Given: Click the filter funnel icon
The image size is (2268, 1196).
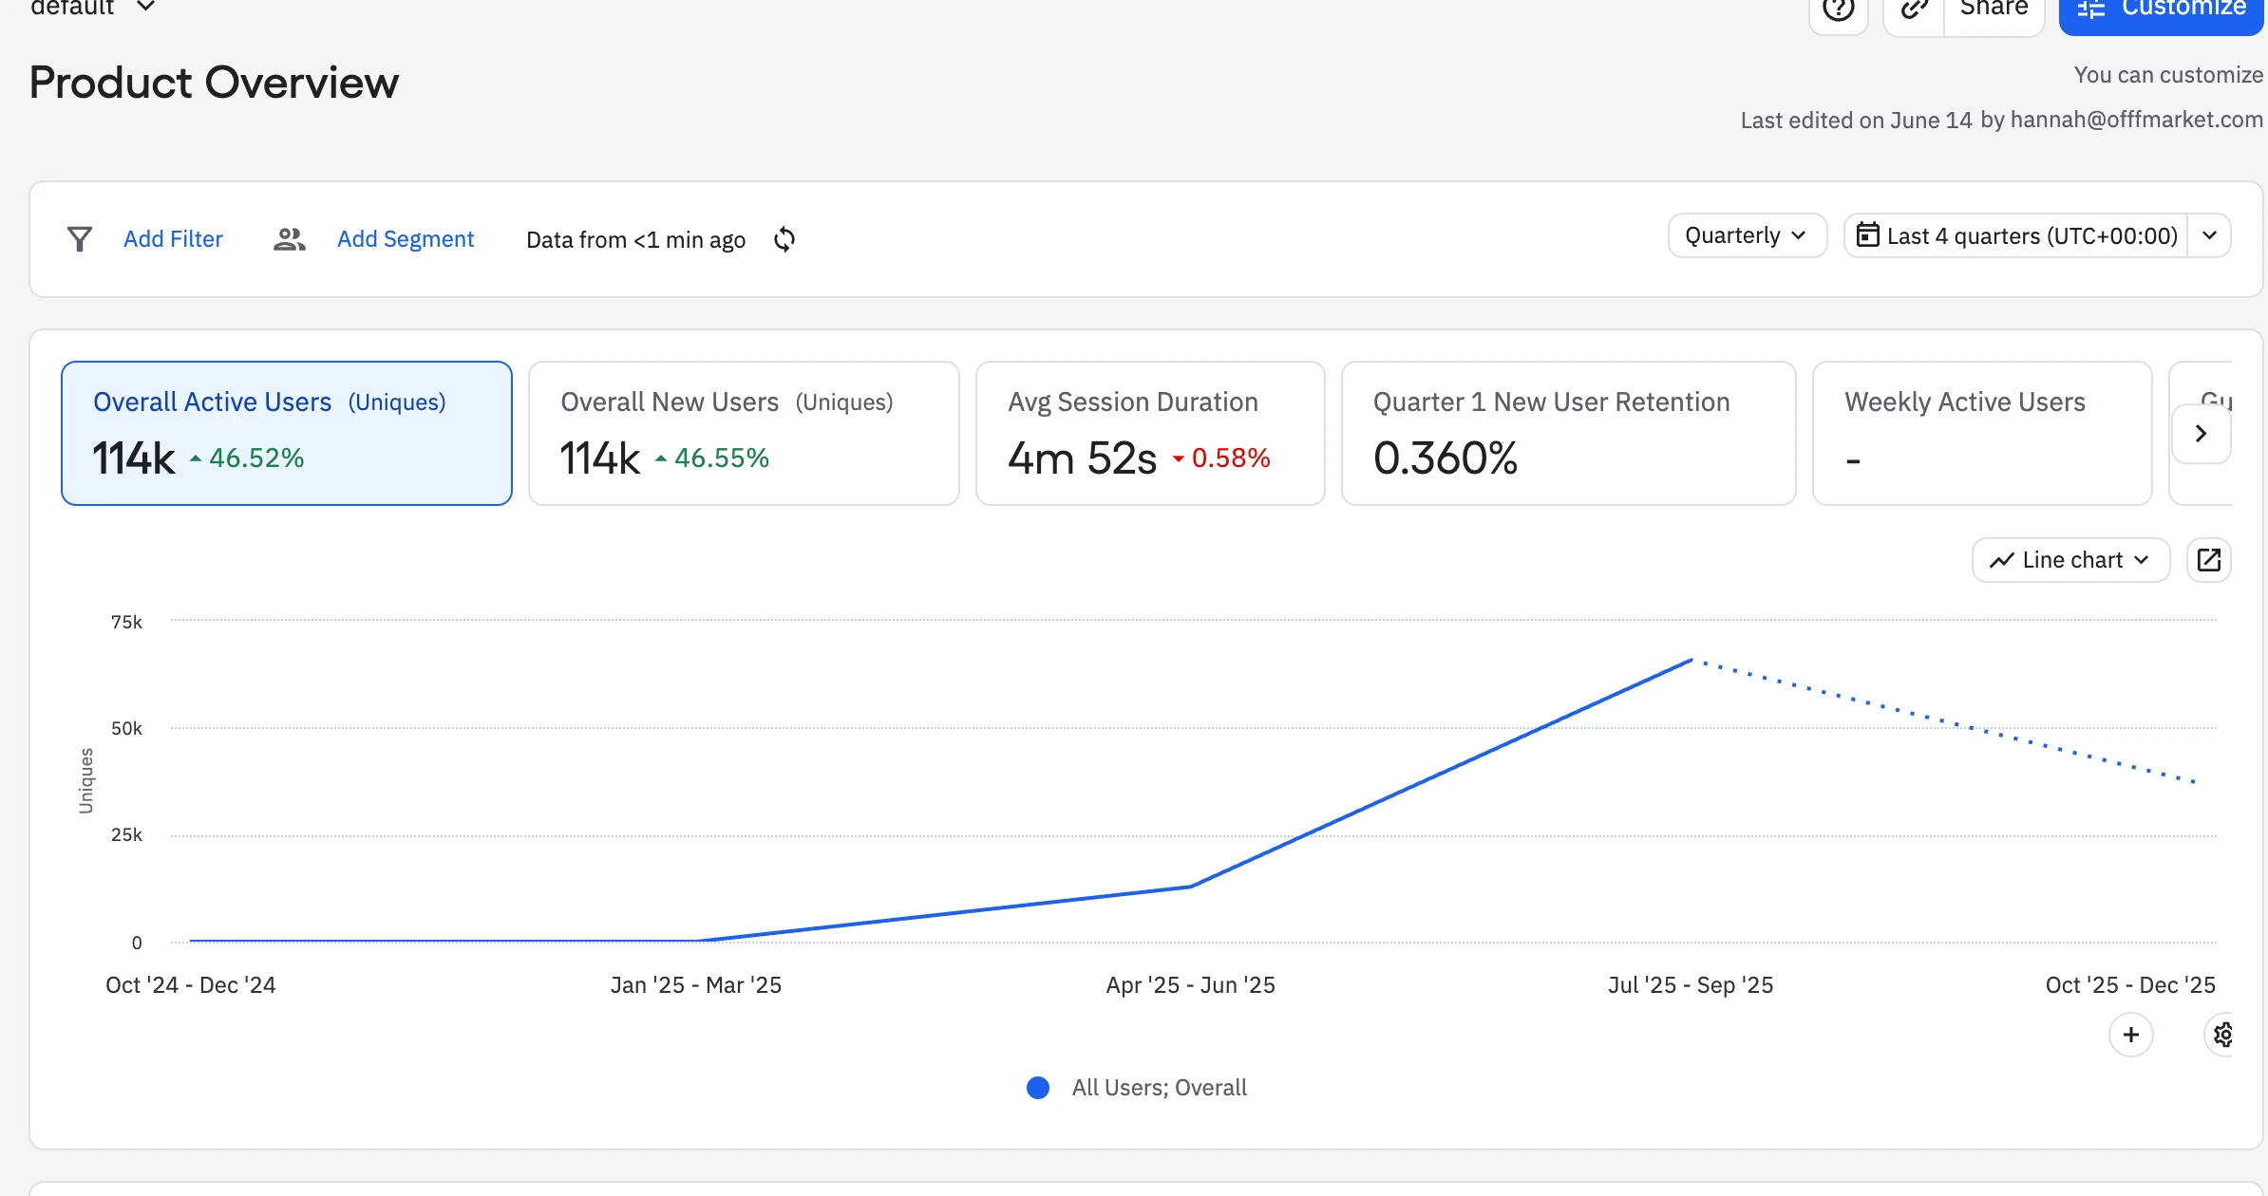Looking at the screenshot, I should (80, 239).
